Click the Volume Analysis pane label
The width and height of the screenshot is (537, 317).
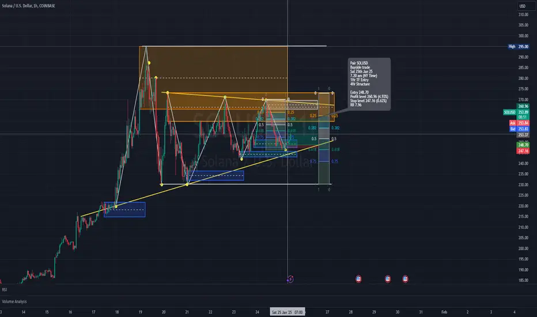click(14, 301)
